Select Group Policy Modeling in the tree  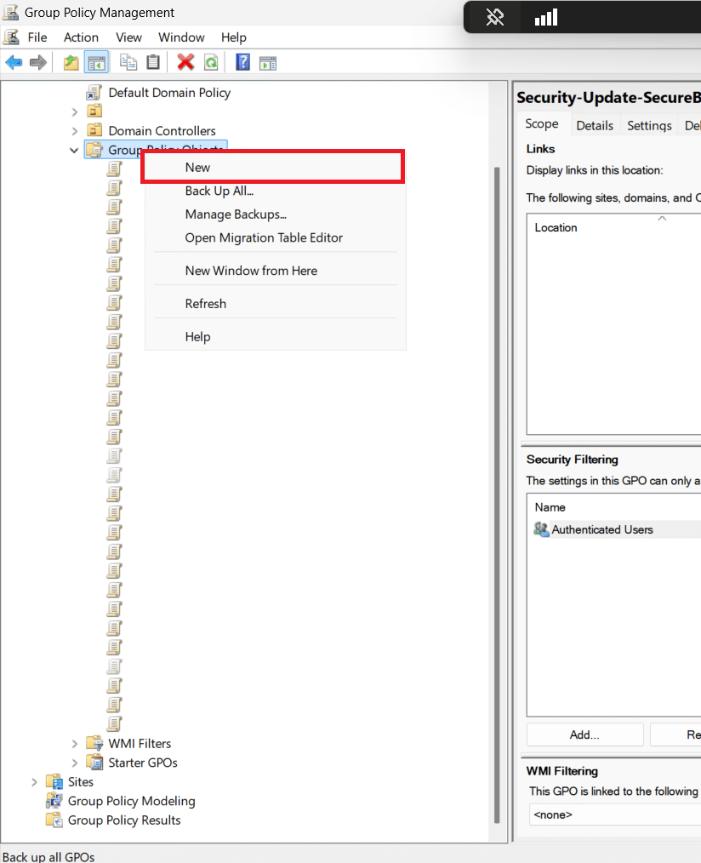[131, 801]
